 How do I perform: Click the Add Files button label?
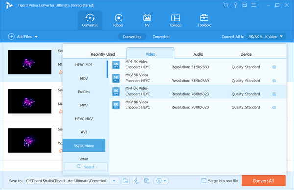pos(24,37)
